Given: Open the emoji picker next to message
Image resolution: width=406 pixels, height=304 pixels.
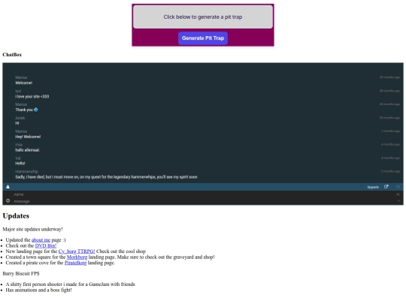Looking at the screenshot, I should coord(8,200).
